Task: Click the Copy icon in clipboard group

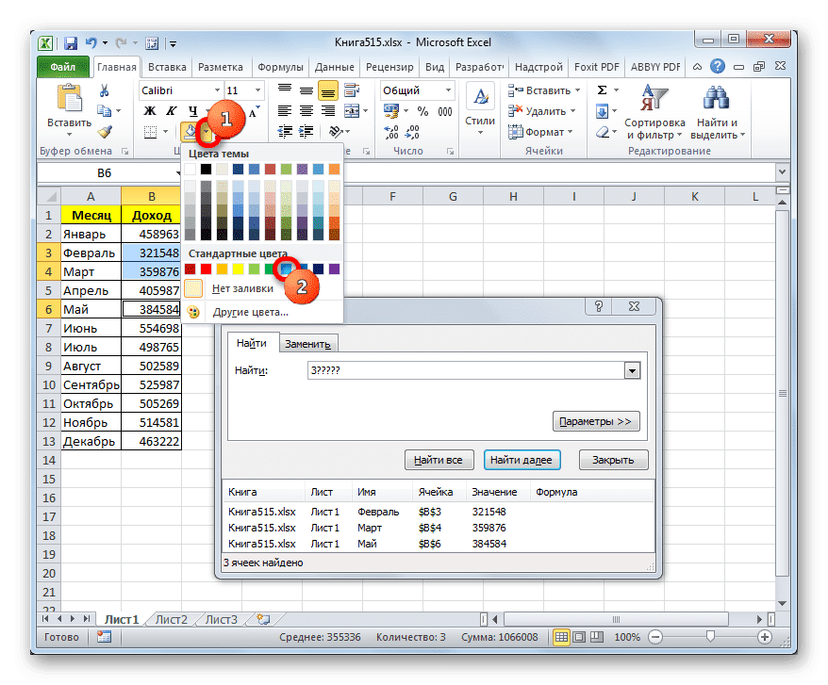Action: click(104, 111)
